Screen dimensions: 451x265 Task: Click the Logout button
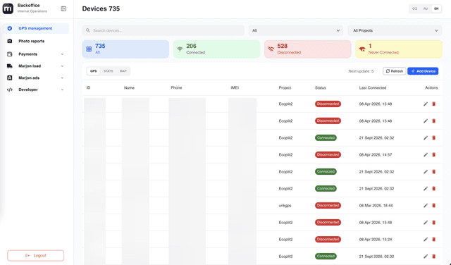36,256
